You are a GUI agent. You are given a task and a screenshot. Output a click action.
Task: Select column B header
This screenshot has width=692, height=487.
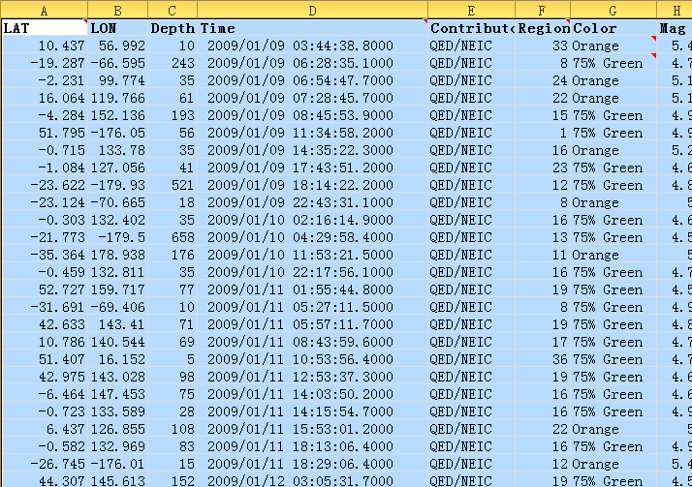(118, 10)
